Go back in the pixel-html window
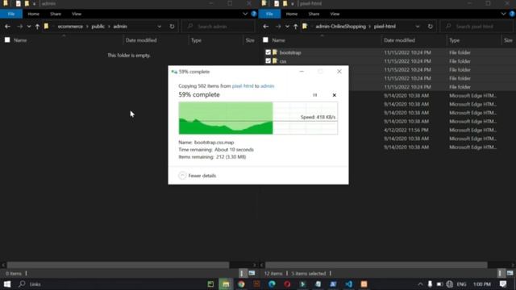Viewport: 516px width, 290px height. pos(266,27)
